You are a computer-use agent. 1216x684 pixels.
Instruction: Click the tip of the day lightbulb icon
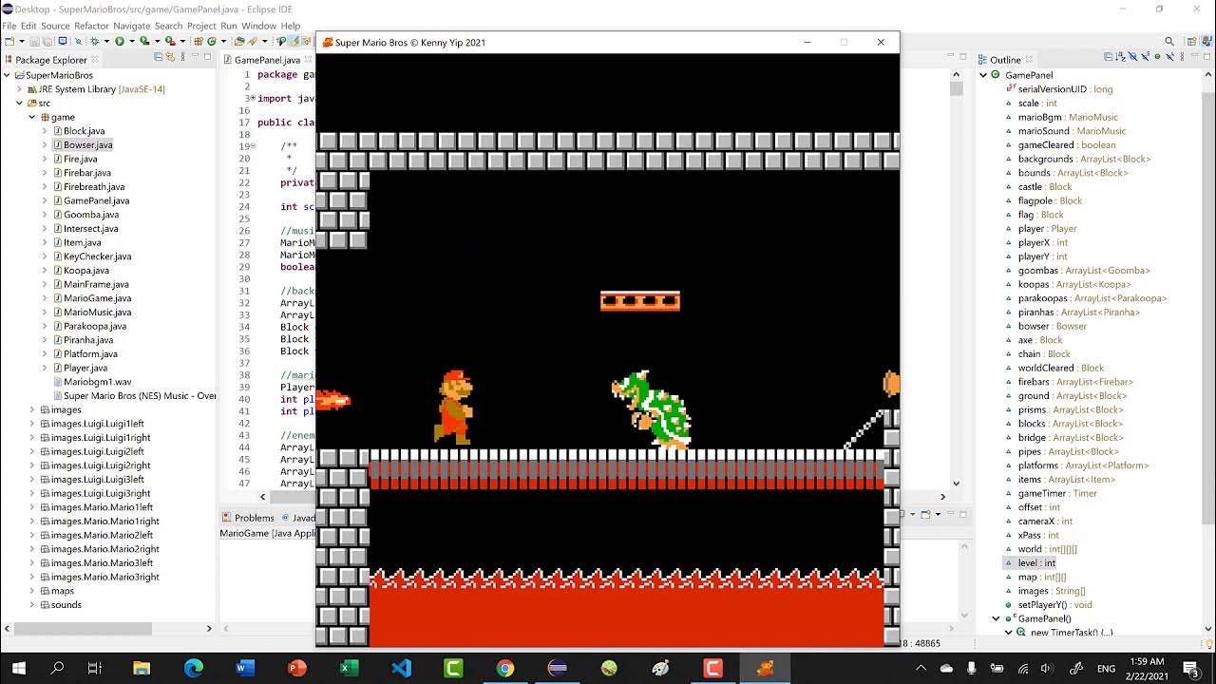click(x=1209, y=644)
